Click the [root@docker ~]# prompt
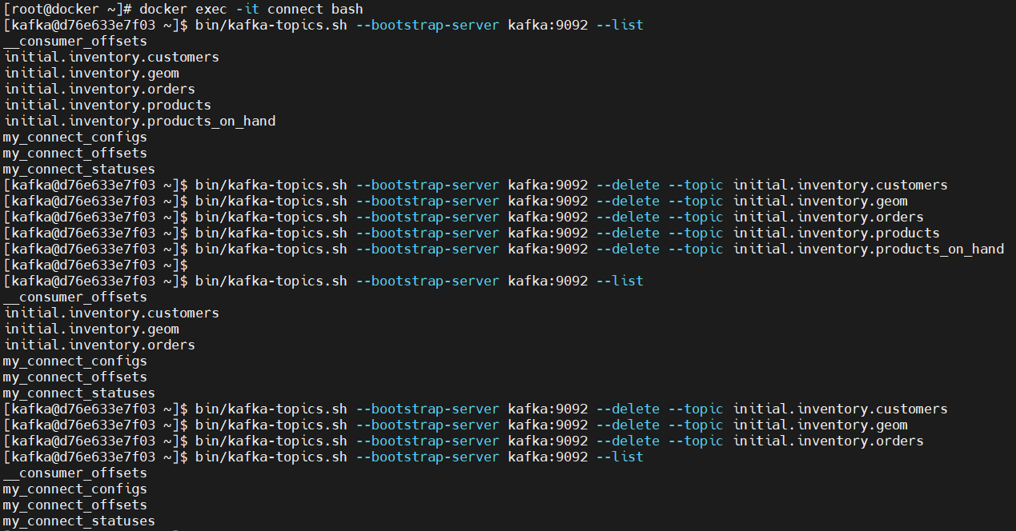The height and width of the screenshot is (531, 1016). [67, 10]
